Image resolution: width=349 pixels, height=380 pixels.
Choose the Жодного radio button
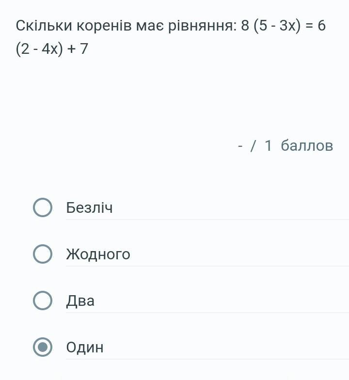click(x=43, y=254)
